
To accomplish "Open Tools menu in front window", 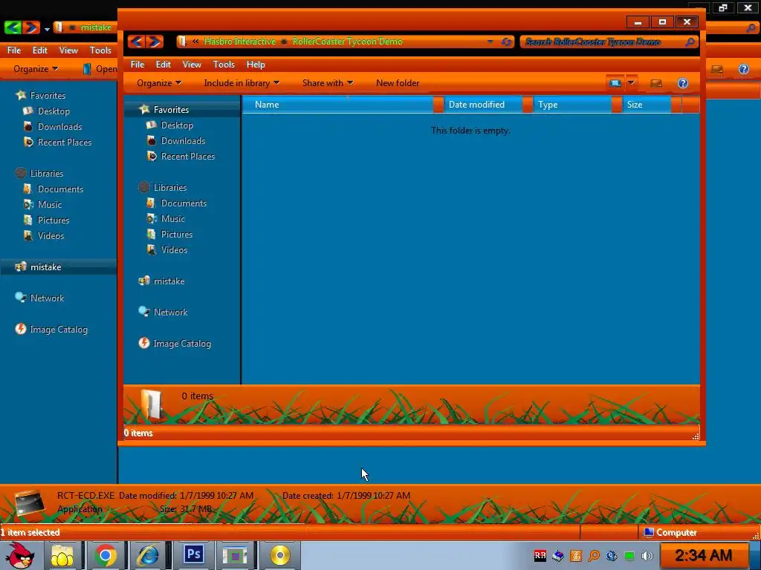I will coord(224,65).
